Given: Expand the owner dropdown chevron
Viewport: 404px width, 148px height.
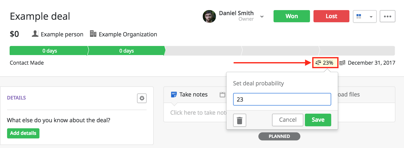Looking at the screenshot, I should coord(262,16).
